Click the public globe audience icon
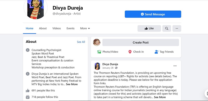The height and width of the screenshot is (101, 208). 116,68
